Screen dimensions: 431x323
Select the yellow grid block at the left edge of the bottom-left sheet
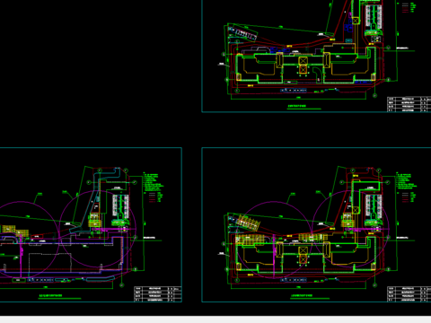pos(7,229)
